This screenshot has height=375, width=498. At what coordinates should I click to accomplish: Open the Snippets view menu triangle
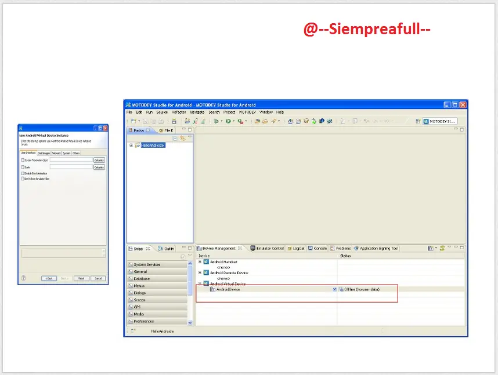click(x=190, y=256)
